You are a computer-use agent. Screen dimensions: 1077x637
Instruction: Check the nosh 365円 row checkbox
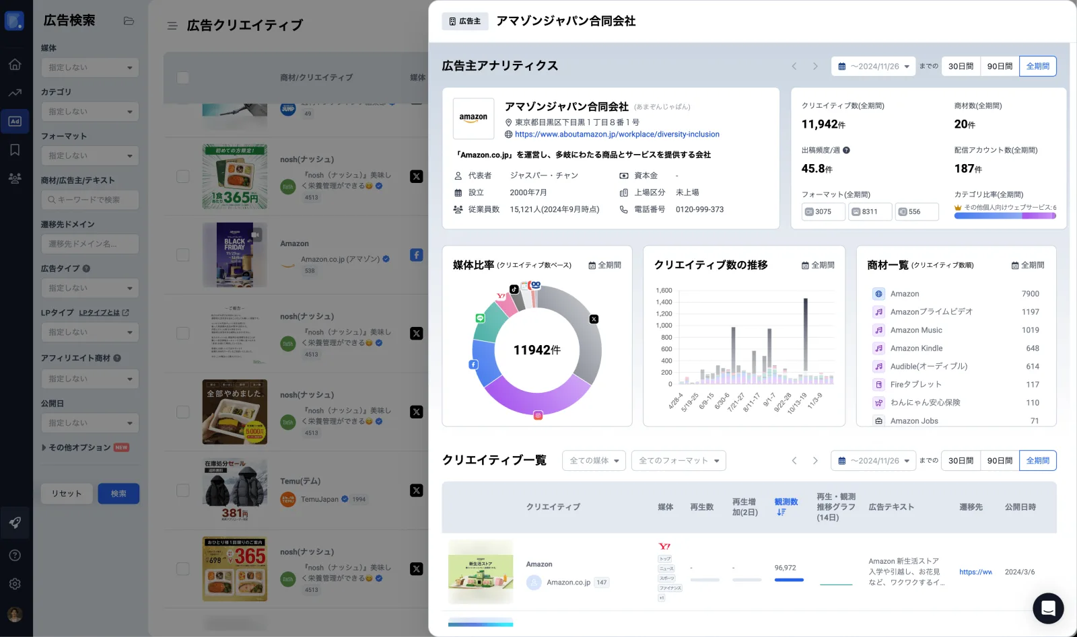pyautogui.click(x=182, y=176)
